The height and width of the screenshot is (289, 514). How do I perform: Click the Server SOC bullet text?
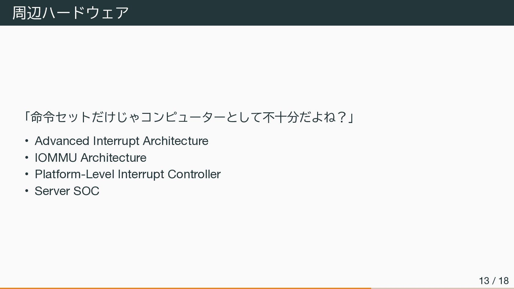click(67, 191)
